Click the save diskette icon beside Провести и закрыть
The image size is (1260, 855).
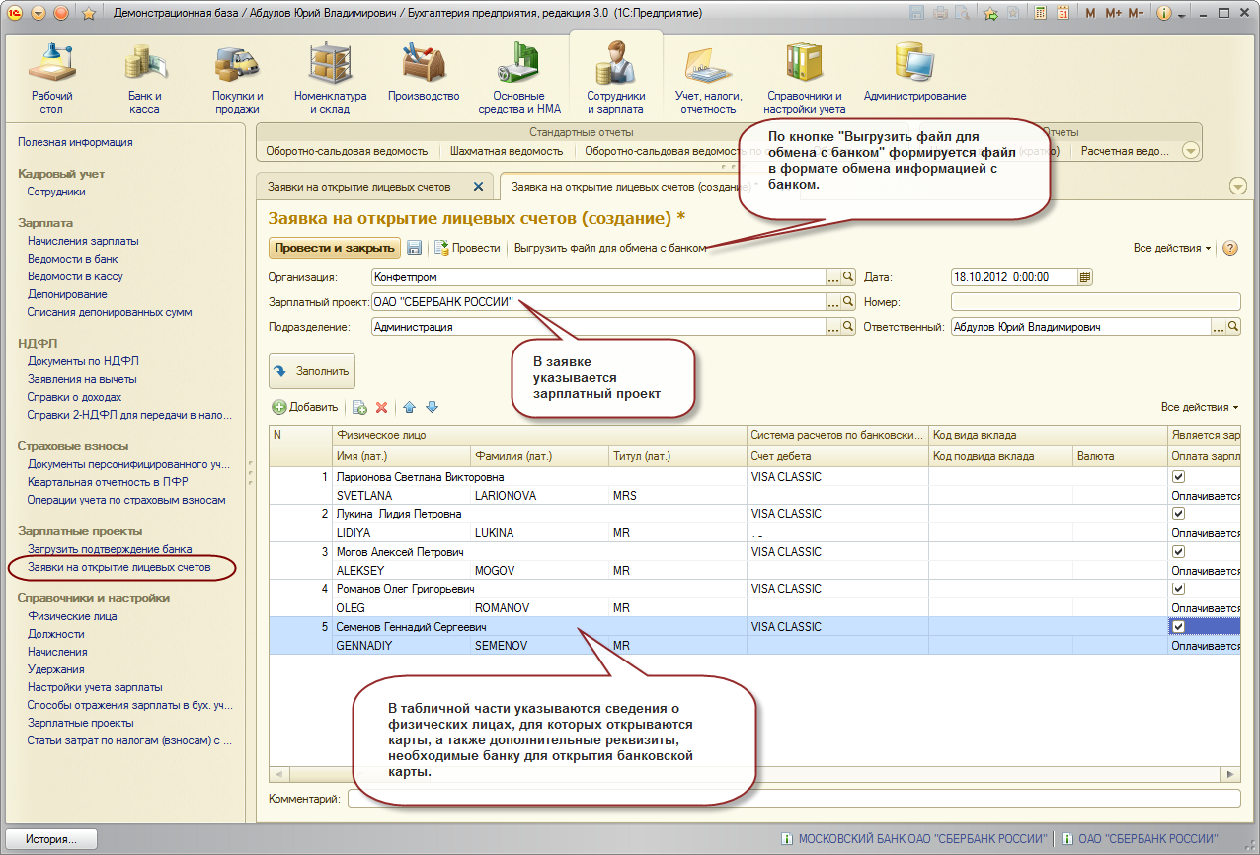415,248
